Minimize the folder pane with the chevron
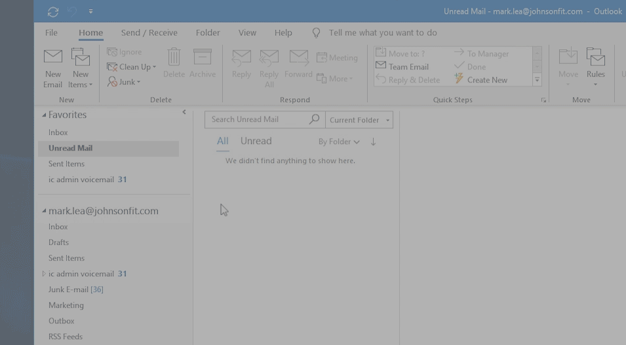 pyautogui.click(x=184, y=112)
